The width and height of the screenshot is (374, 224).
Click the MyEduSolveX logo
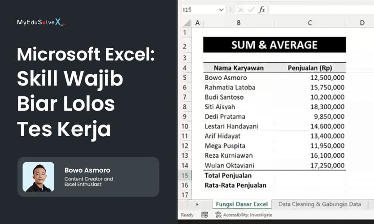pyautogui.click(x=40, y=22)
